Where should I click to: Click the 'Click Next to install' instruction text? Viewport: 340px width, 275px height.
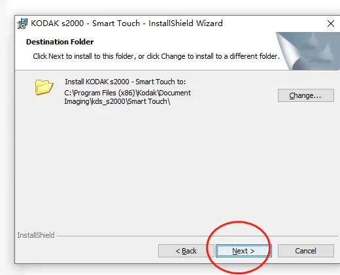156,56
